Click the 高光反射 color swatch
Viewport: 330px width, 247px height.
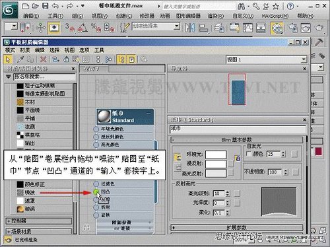pos(216,173)
